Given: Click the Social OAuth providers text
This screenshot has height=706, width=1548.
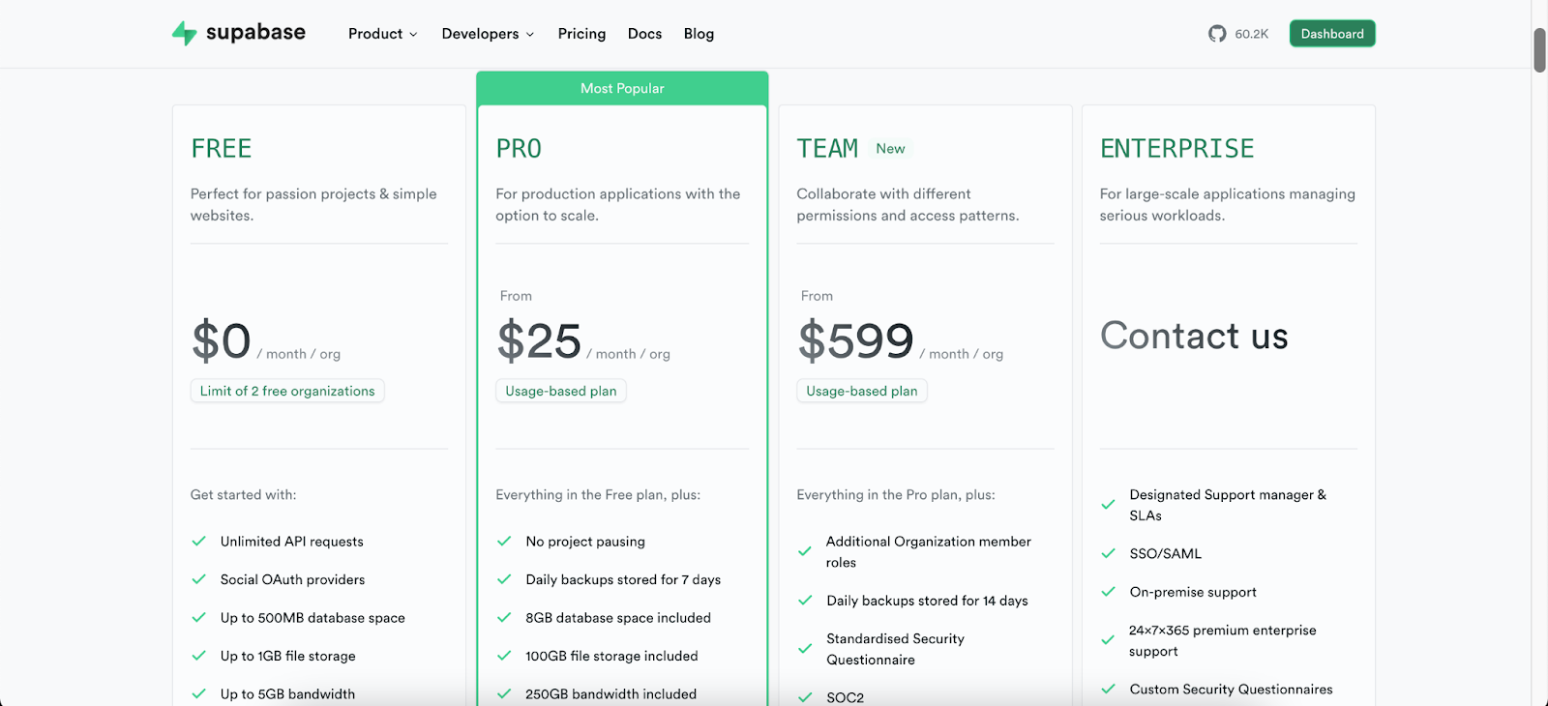Looking at the screenshot, I should click(x=292, y=579).
